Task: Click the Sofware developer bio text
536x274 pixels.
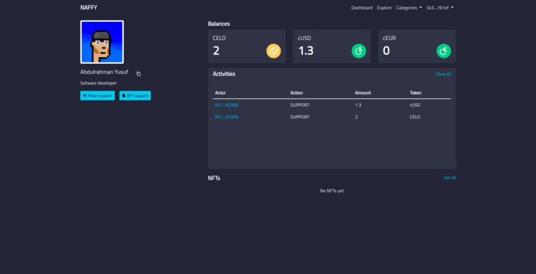Action: pyautogui.click(x=98, y=83)
